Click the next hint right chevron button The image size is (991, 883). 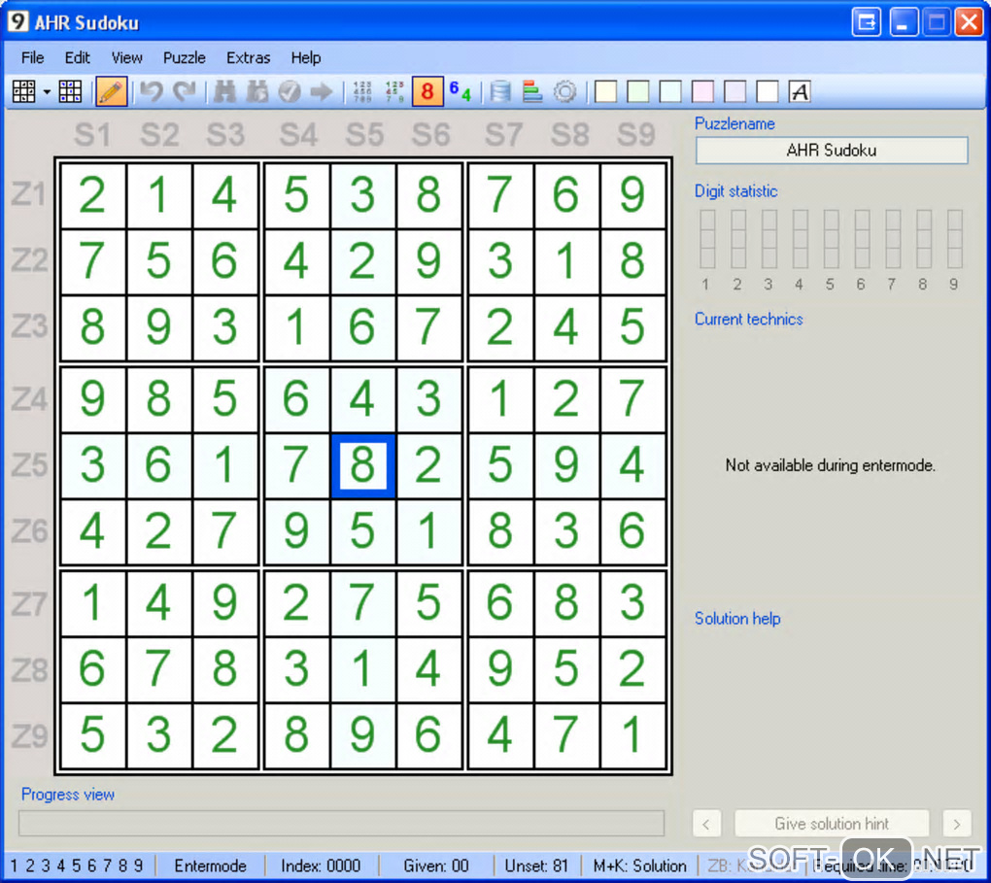pyautogui.click(x=956, y=824)
